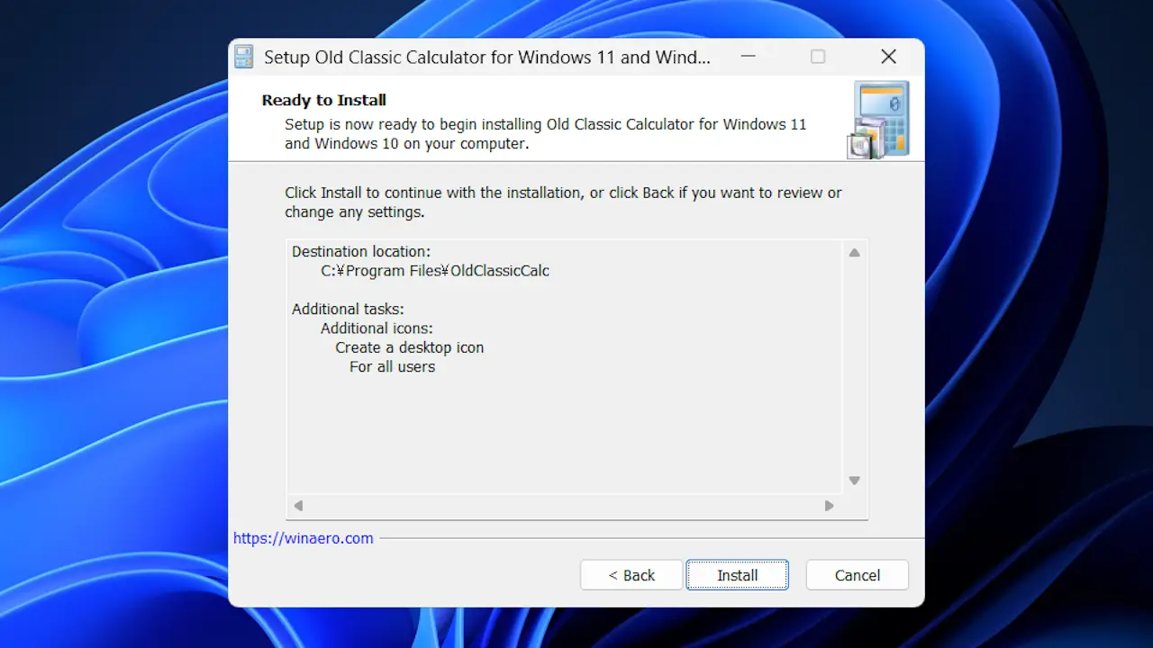The width and height of the screenshot is (1153, 648).
Task: Click the setup title bar calculator icon
Action: pyautogui.click(x=244, y=57)
